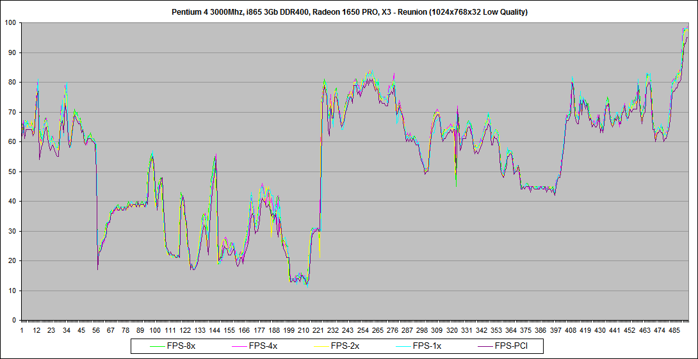Click the x-axis label 166
This screenshot has height=359, width=698.
pyautogui.click(x=245, y=331)
